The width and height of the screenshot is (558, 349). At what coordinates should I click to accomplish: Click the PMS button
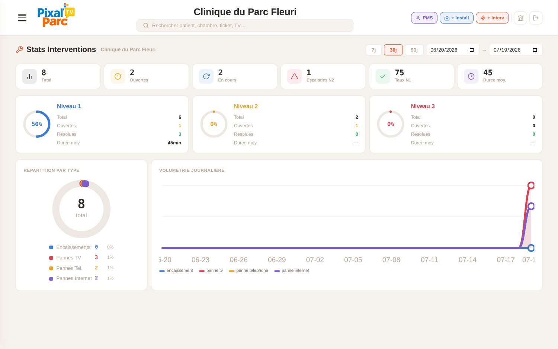click(x=424, y=18)
